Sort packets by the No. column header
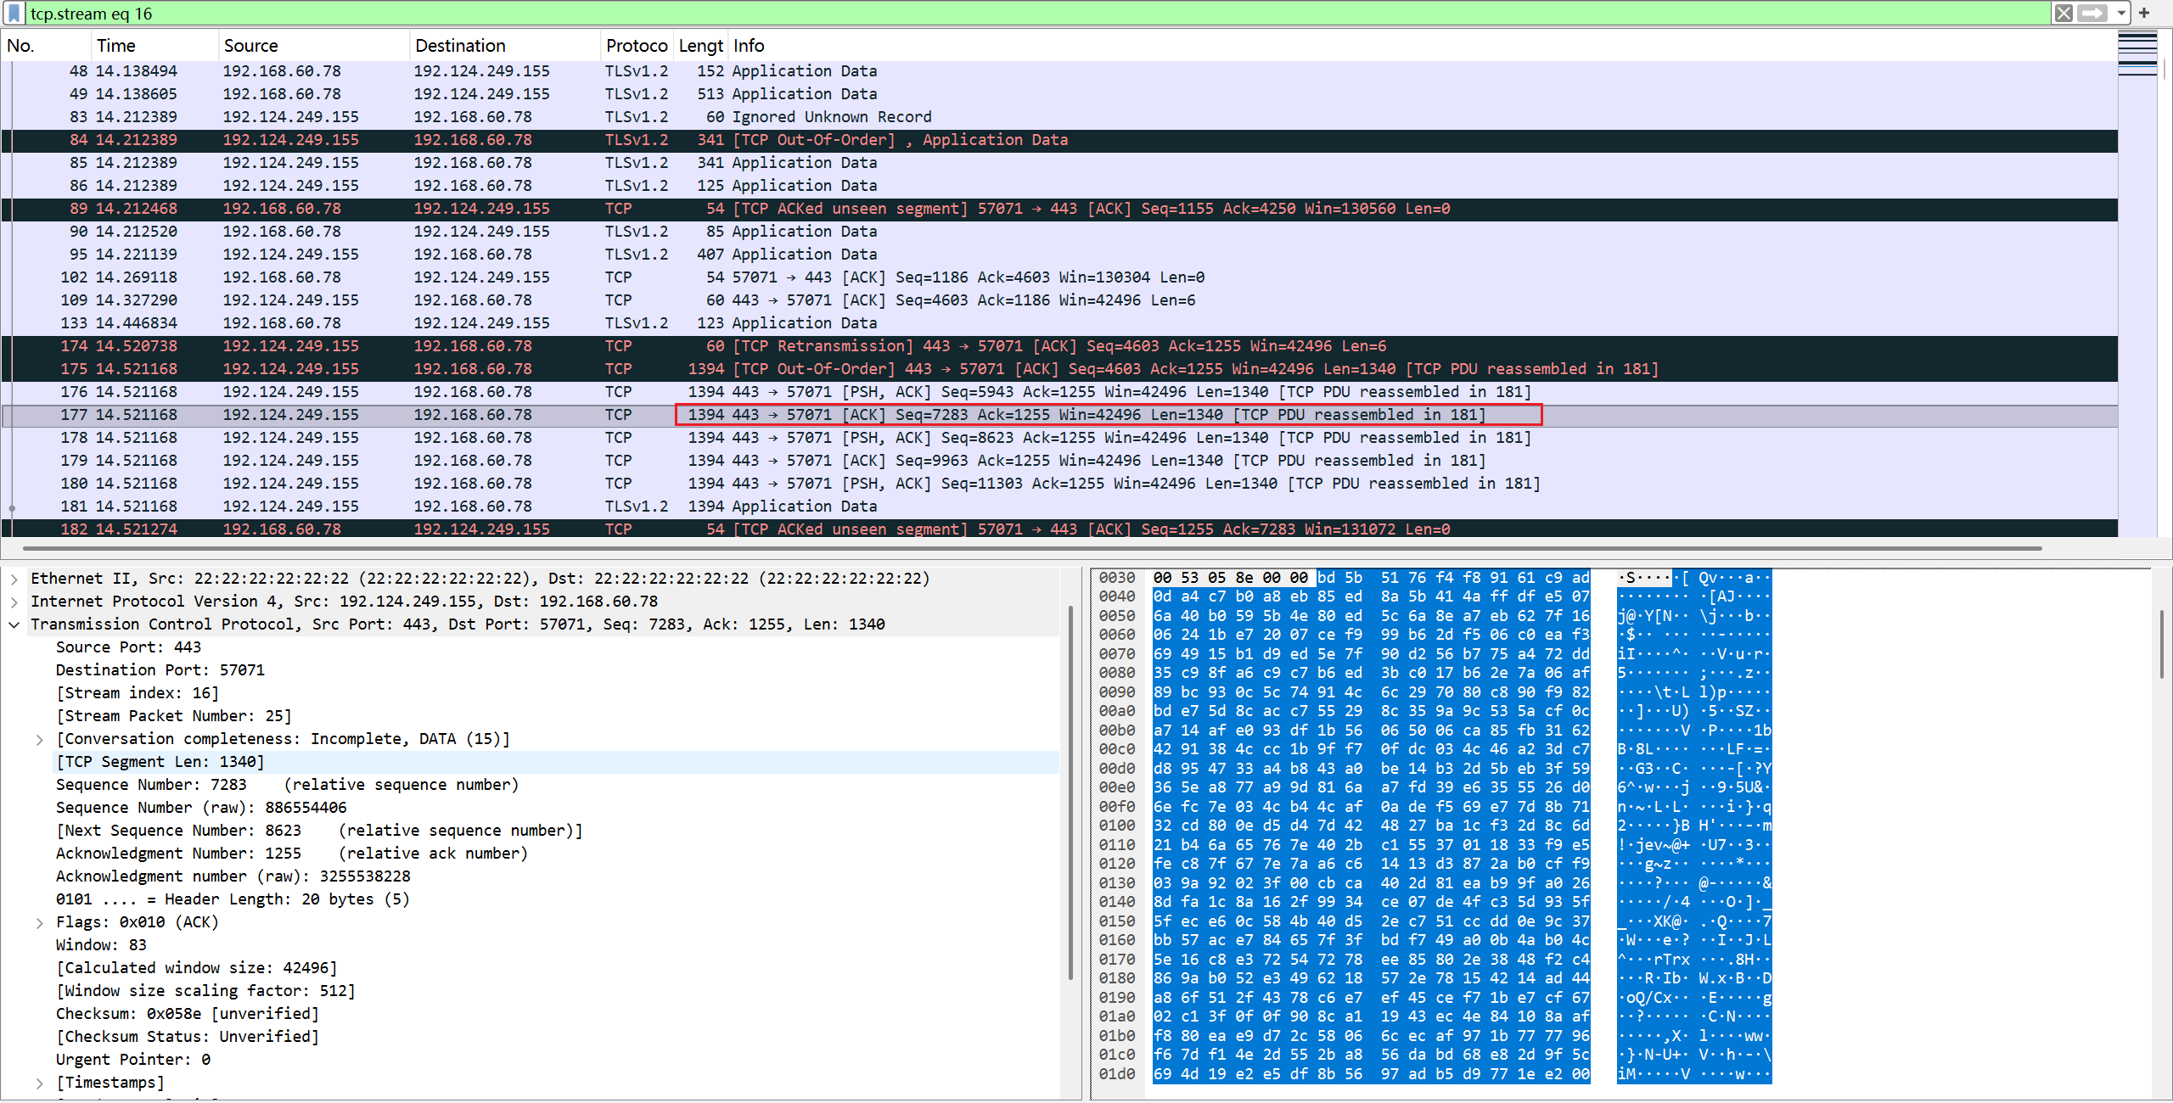 [x=47, y=46]
